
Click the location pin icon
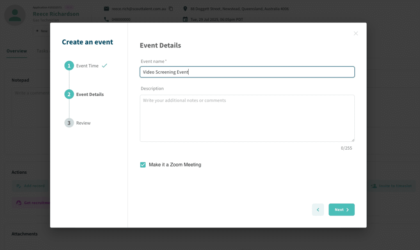pyautogui.click(x=185, y=9)
